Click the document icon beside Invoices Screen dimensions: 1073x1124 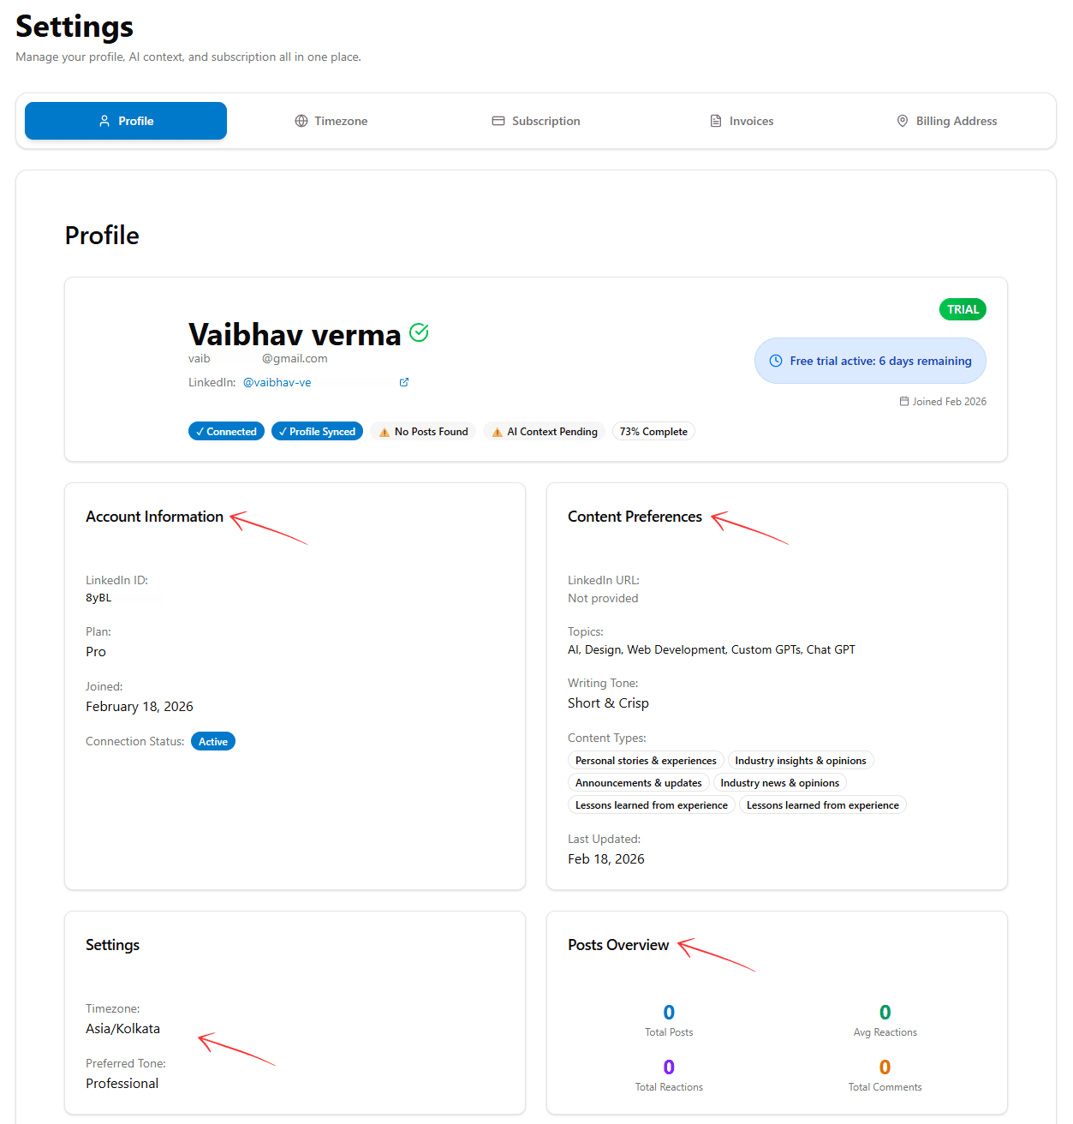point(716,121)
